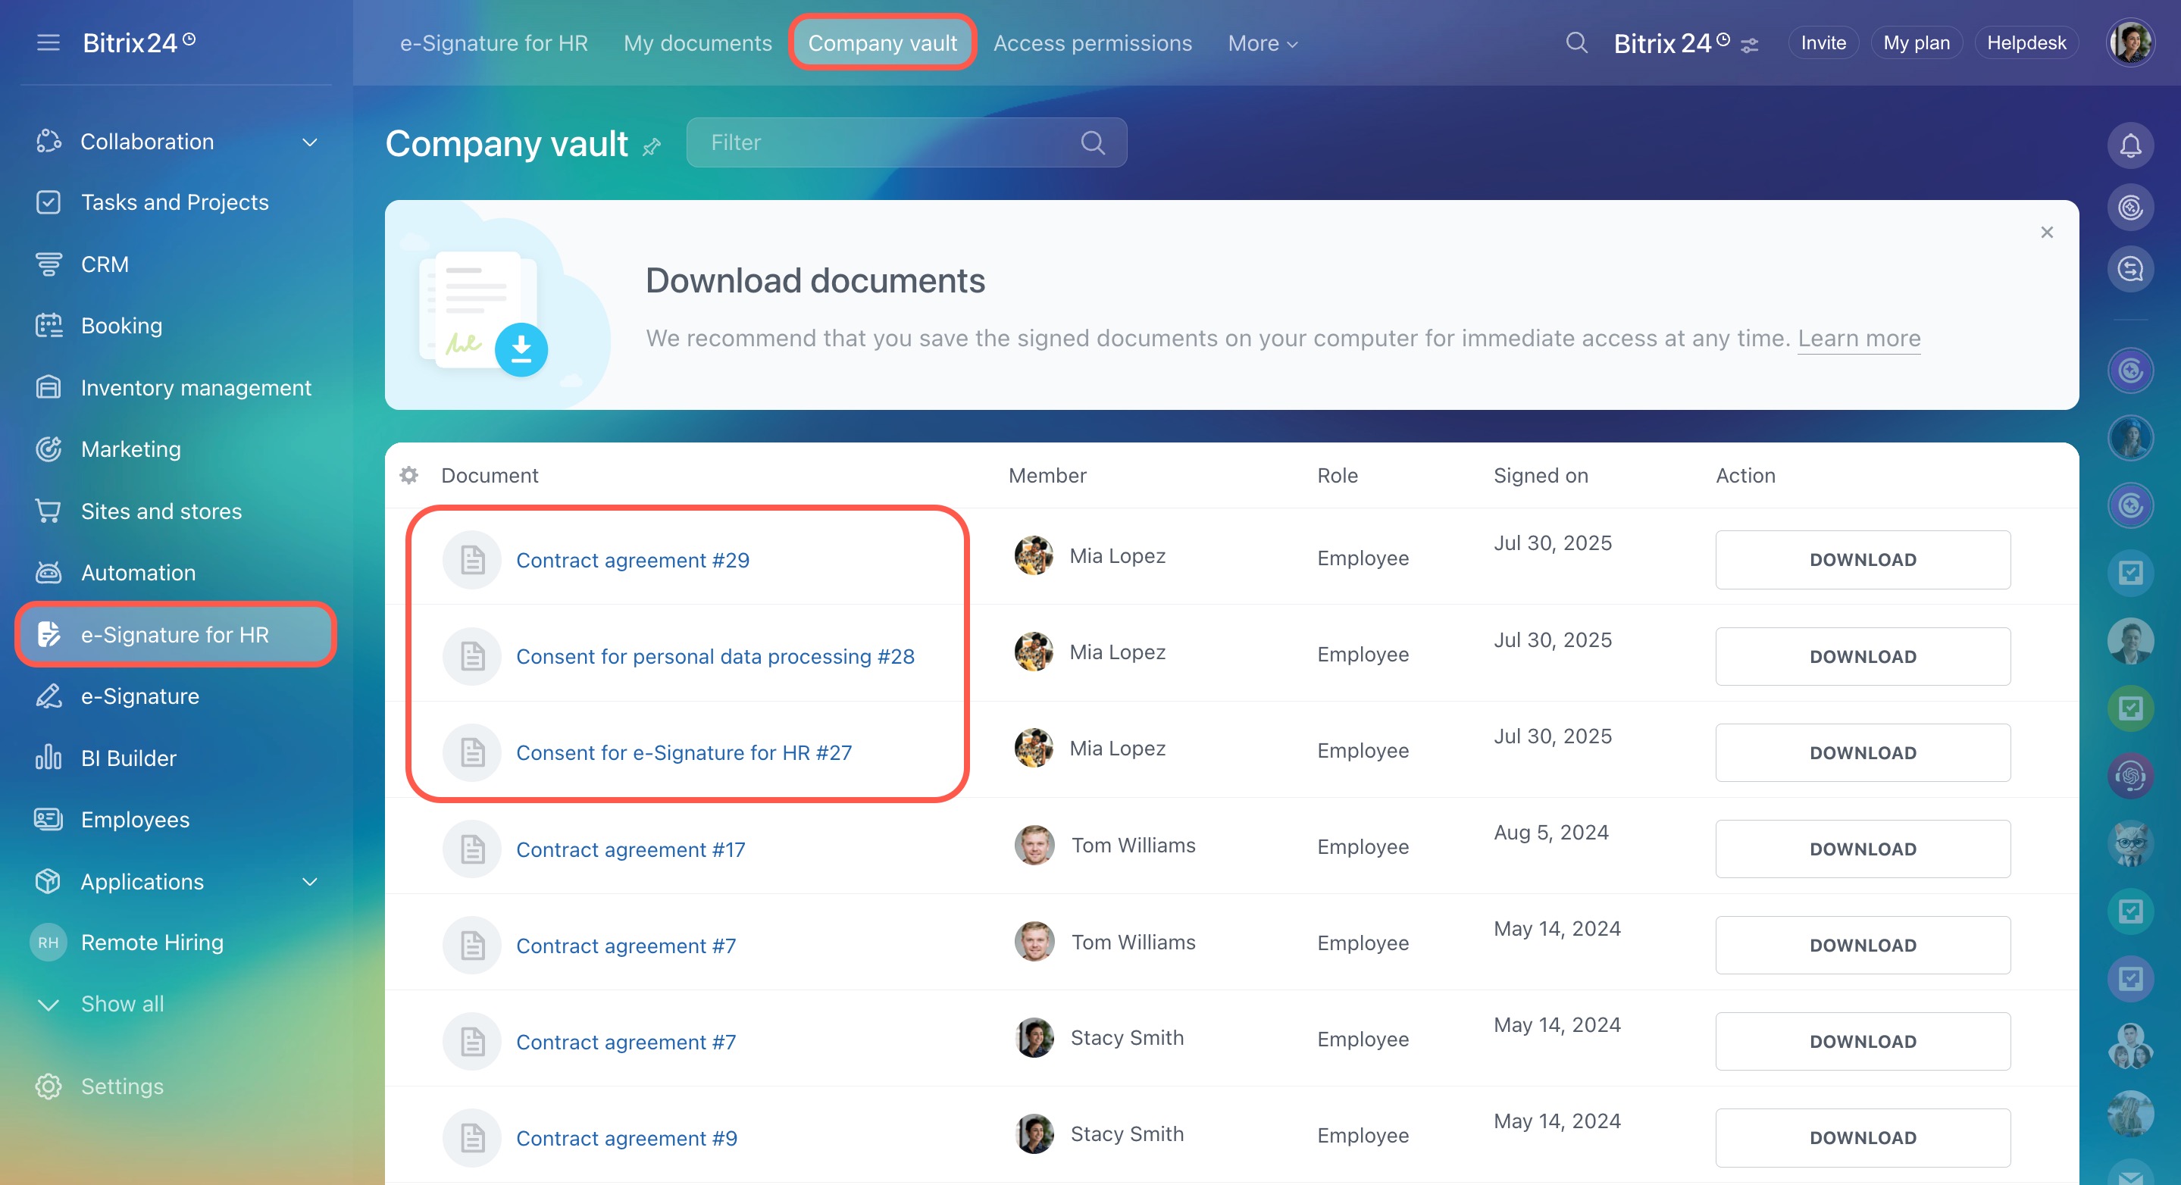Viewport: 2181px width, 1185px height.
Task: Open Contract agreement #29 link
Action: click(633, 561)
